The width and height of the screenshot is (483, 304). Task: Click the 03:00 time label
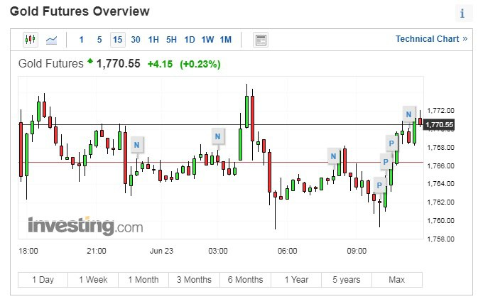[218, 251]
